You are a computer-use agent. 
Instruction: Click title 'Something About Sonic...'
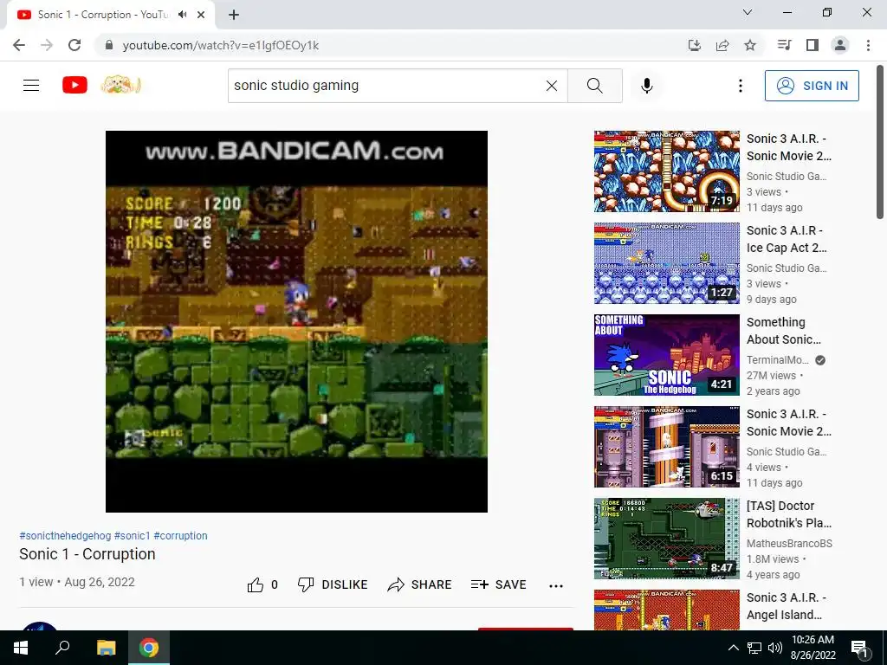coord(784,331)
